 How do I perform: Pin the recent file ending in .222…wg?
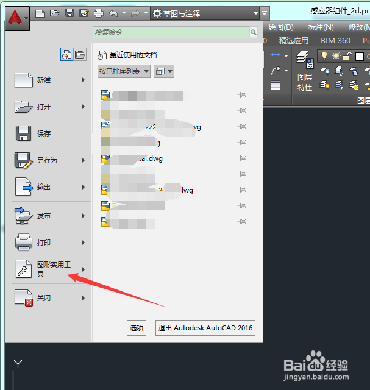click(242, 127)
